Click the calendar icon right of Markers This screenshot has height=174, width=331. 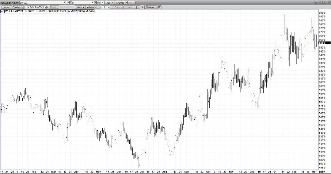point(159,7)
